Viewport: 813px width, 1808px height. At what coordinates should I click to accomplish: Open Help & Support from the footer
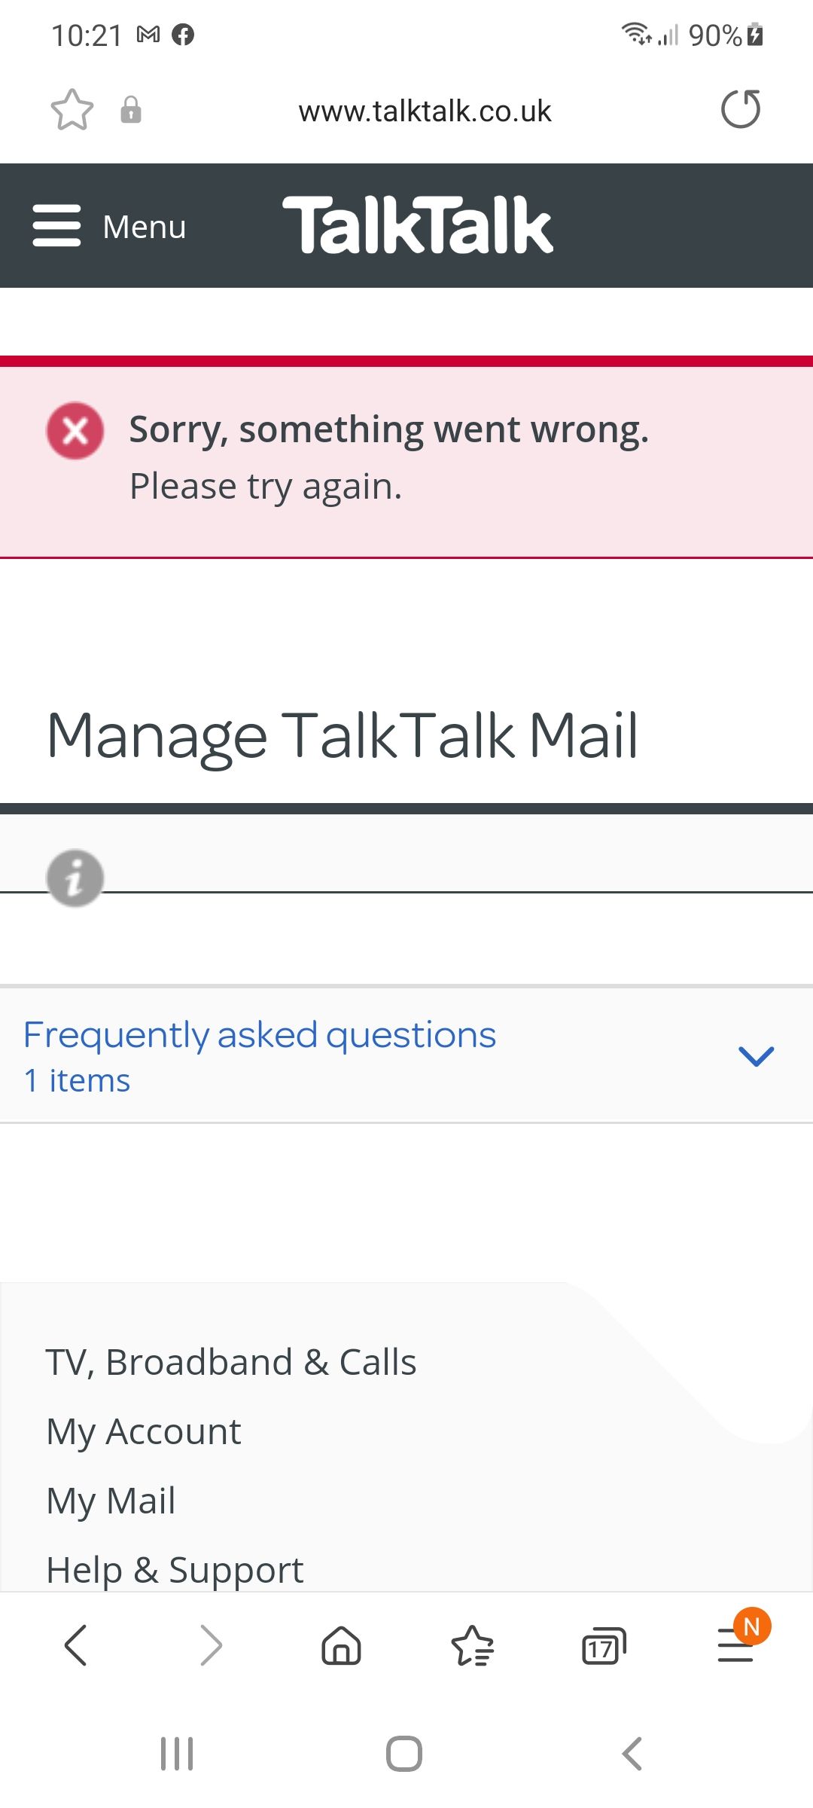[x=174, y=1569]
